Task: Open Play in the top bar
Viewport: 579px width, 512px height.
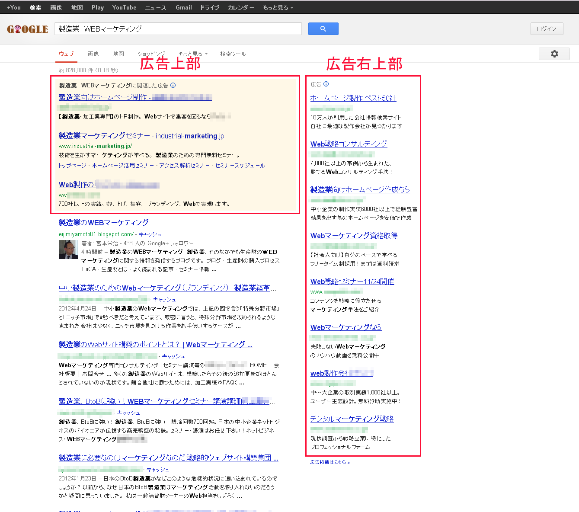Action: pyautogui.click(x=98, y=7)
